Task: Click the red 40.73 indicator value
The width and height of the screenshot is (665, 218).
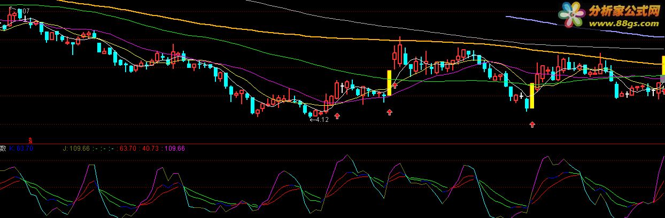Action: click(x=151, y=148)
